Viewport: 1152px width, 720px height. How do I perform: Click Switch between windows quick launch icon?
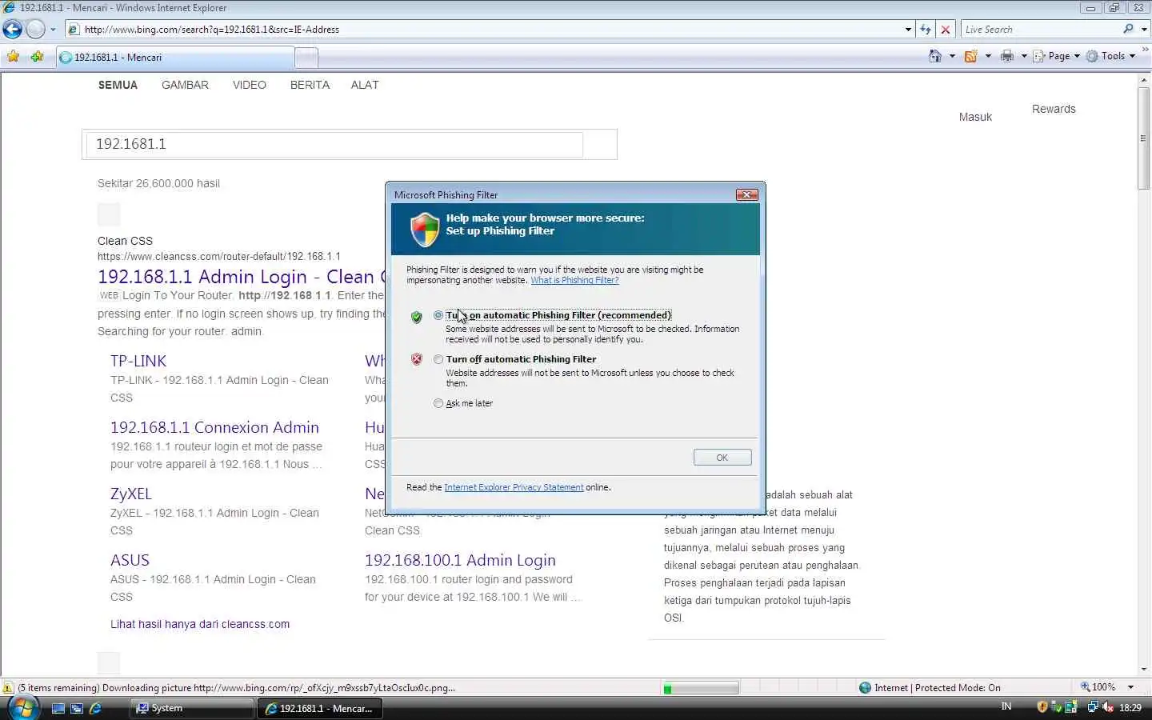[77, 708]
